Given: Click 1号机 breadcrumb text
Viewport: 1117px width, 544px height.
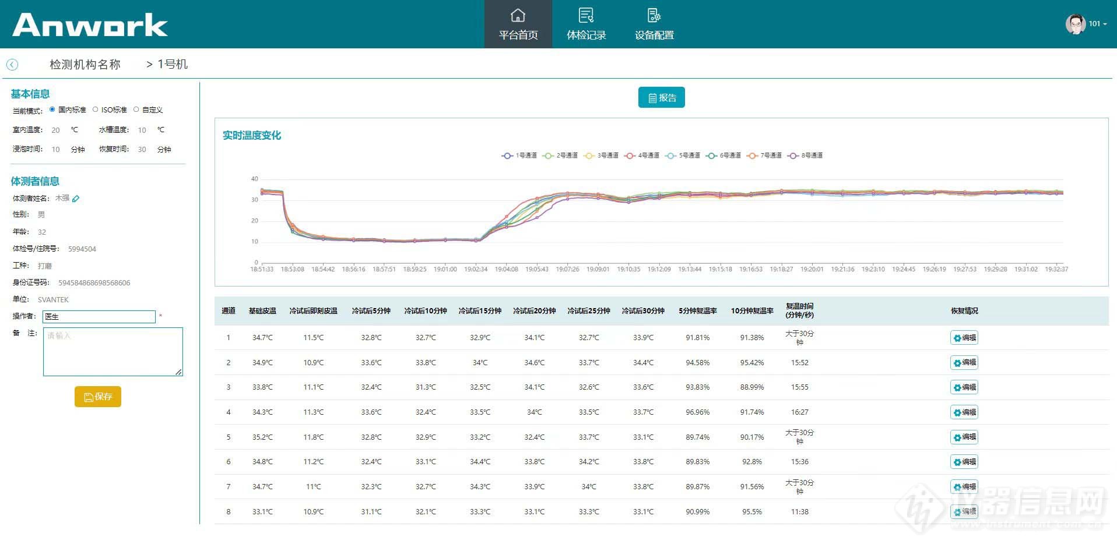Looking at the screenshot, I should coord(173,65).
